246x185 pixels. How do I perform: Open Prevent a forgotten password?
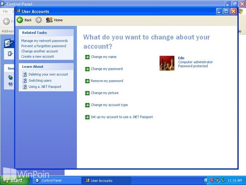pyautogui.click(x=43, y=46)
